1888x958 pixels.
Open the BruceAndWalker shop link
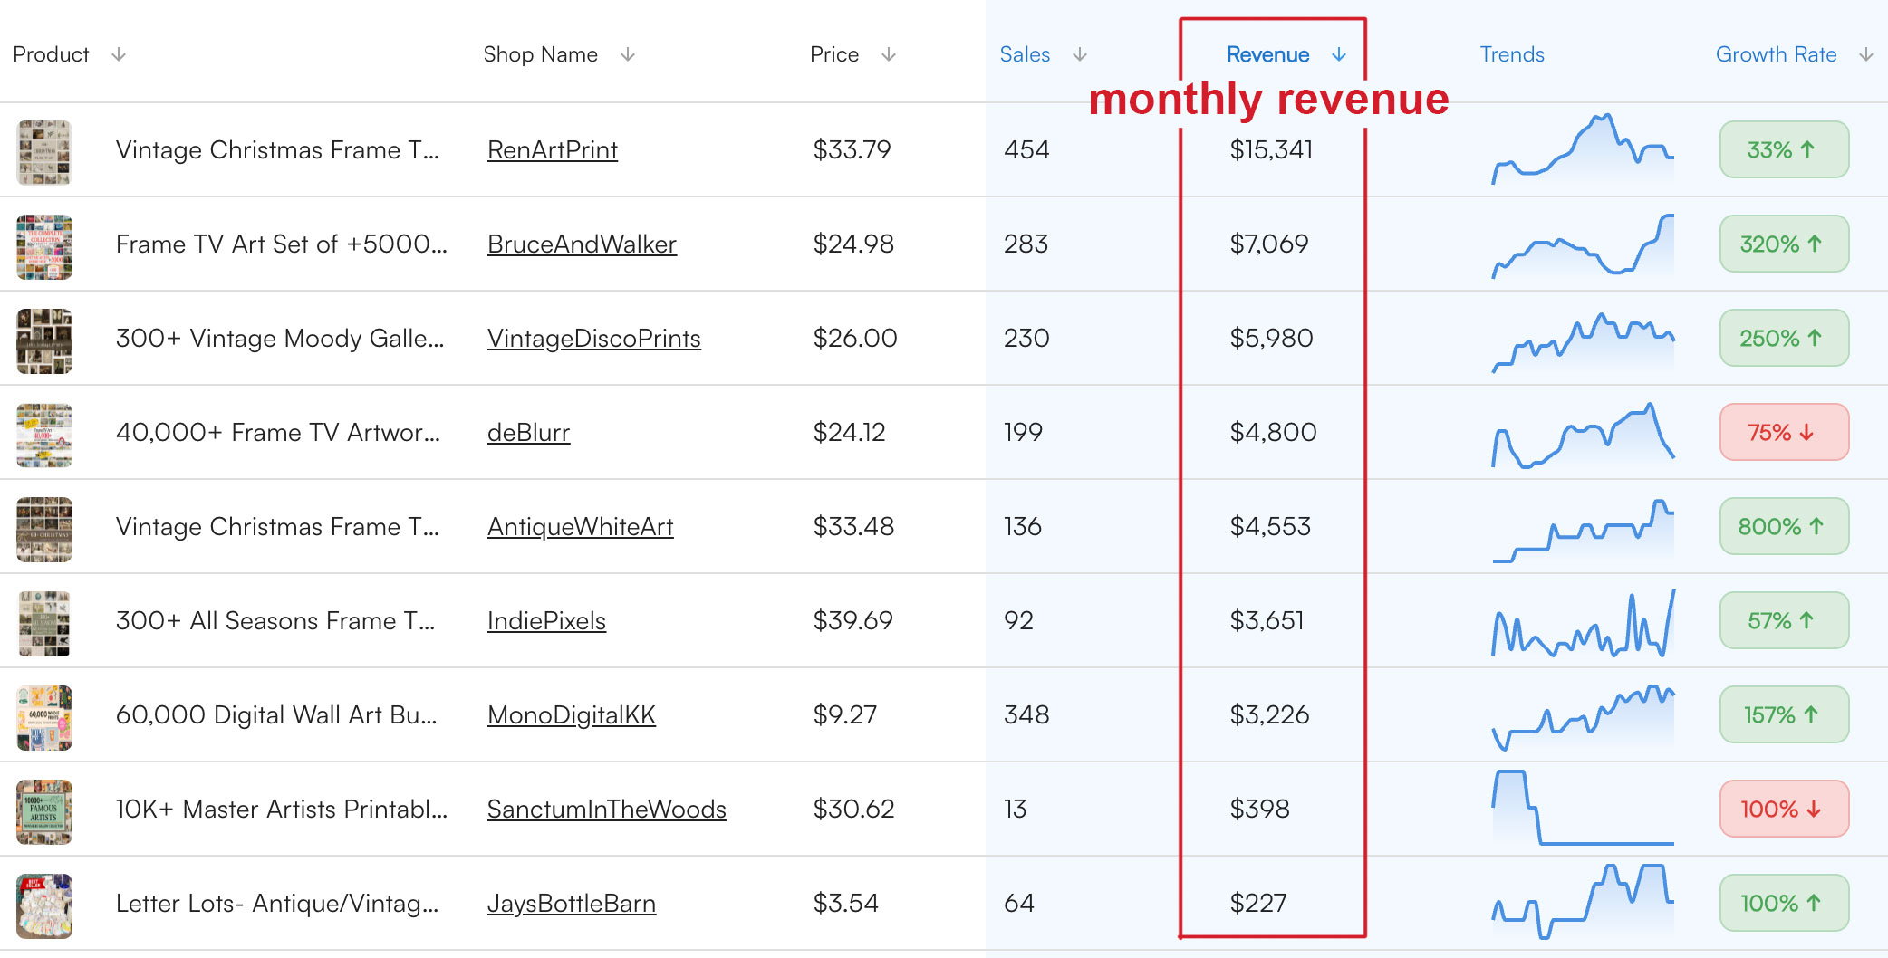(582, 244)
